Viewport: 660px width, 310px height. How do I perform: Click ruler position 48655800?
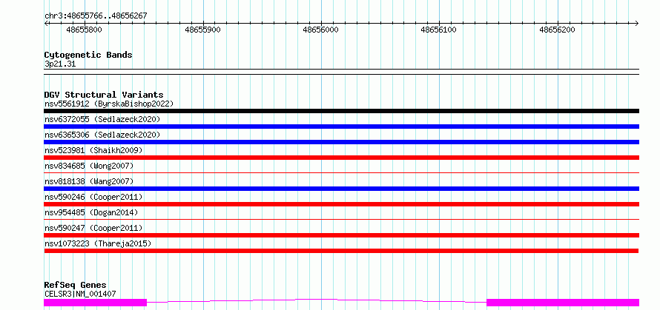(85, 30)
